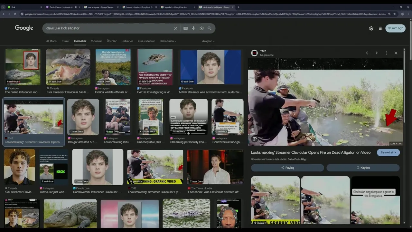Open the browser profile icon
The height and width of the screenshot is (232, 412).
tap(403, 14)
